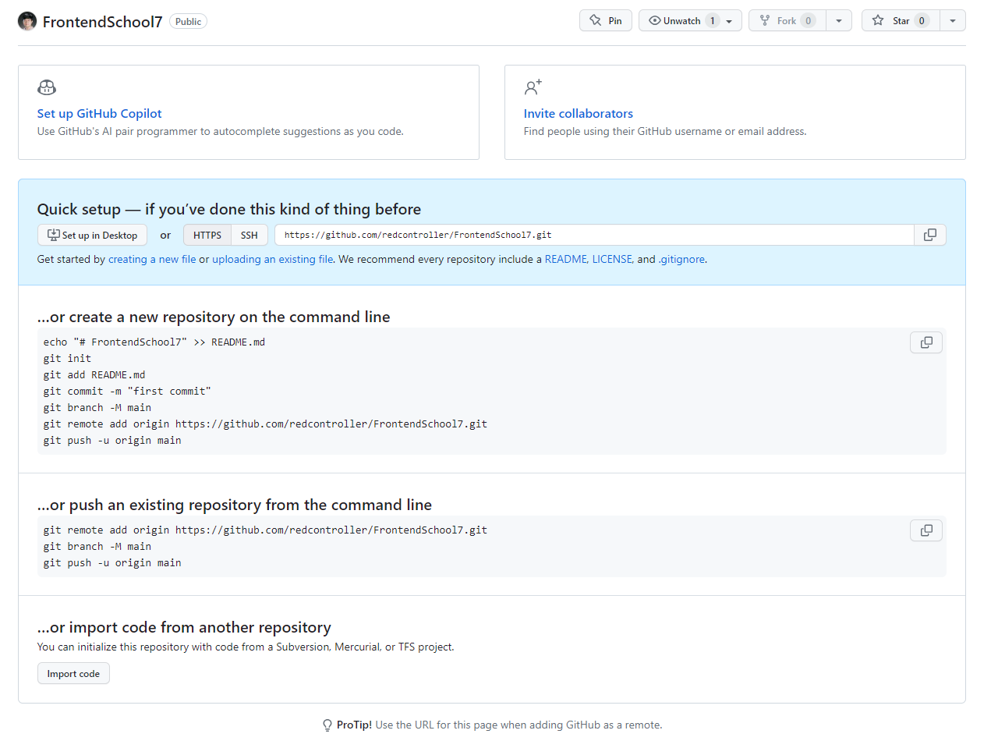Click the 'git init' command line
The height and width of the screenshot is (748, 991).
coord(67,359)
